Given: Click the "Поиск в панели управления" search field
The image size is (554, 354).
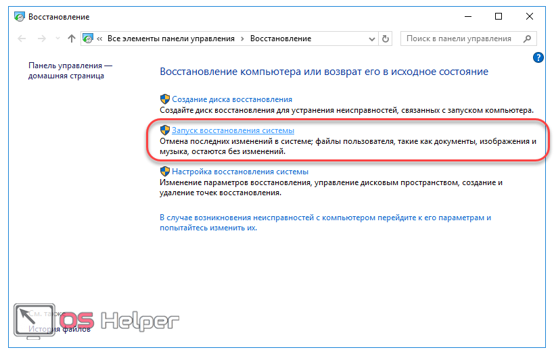Looking at the screenshot, I should [460, 39].
